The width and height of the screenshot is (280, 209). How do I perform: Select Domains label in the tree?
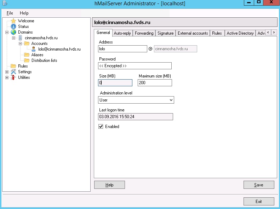coord(25,32)
